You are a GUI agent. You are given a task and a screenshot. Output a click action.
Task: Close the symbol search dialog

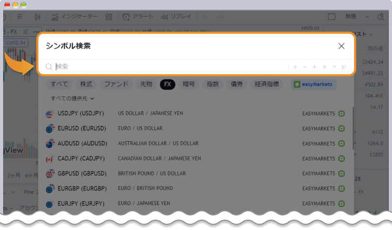[341, 46]
